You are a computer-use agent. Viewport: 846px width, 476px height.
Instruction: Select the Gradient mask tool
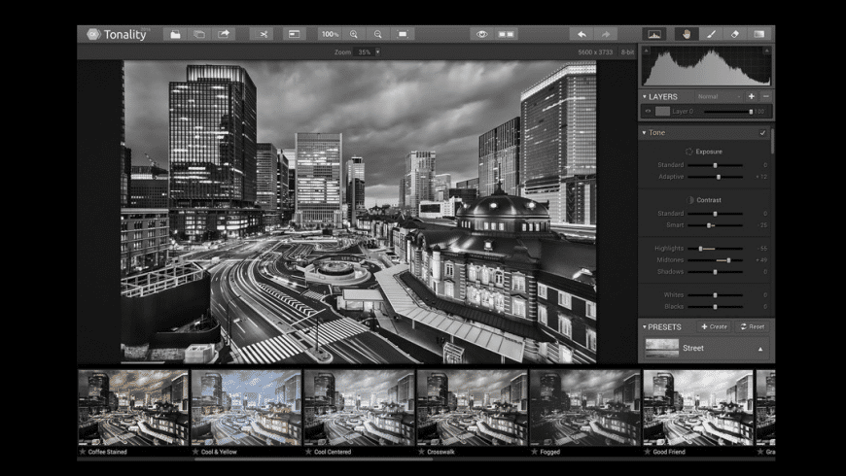(x=759, y=34)
